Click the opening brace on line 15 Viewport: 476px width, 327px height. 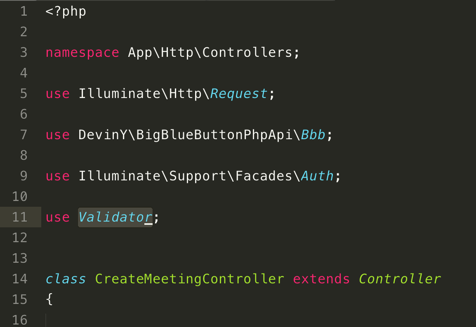49,299
